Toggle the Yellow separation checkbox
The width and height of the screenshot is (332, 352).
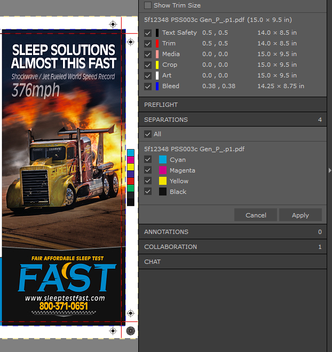click(148, 181)
